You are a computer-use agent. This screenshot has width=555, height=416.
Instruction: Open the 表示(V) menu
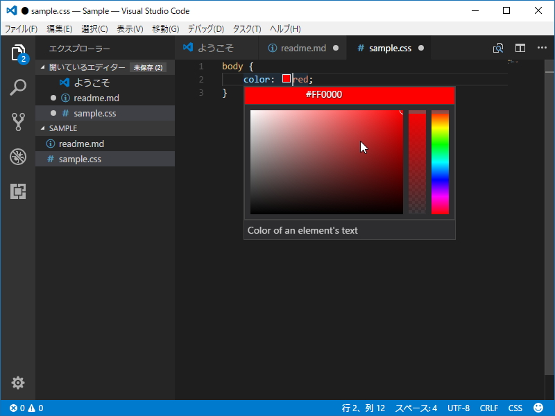click(130, 28)
